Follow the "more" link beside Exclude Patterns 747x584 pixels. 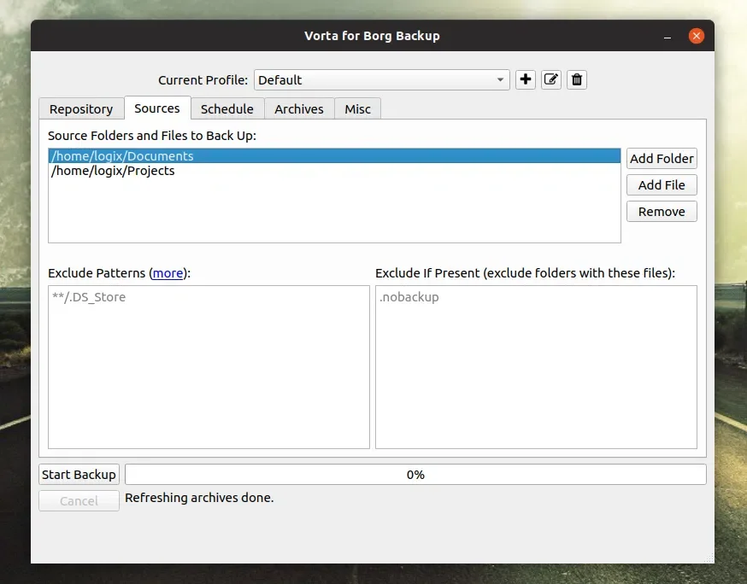(x=168, y=273)
